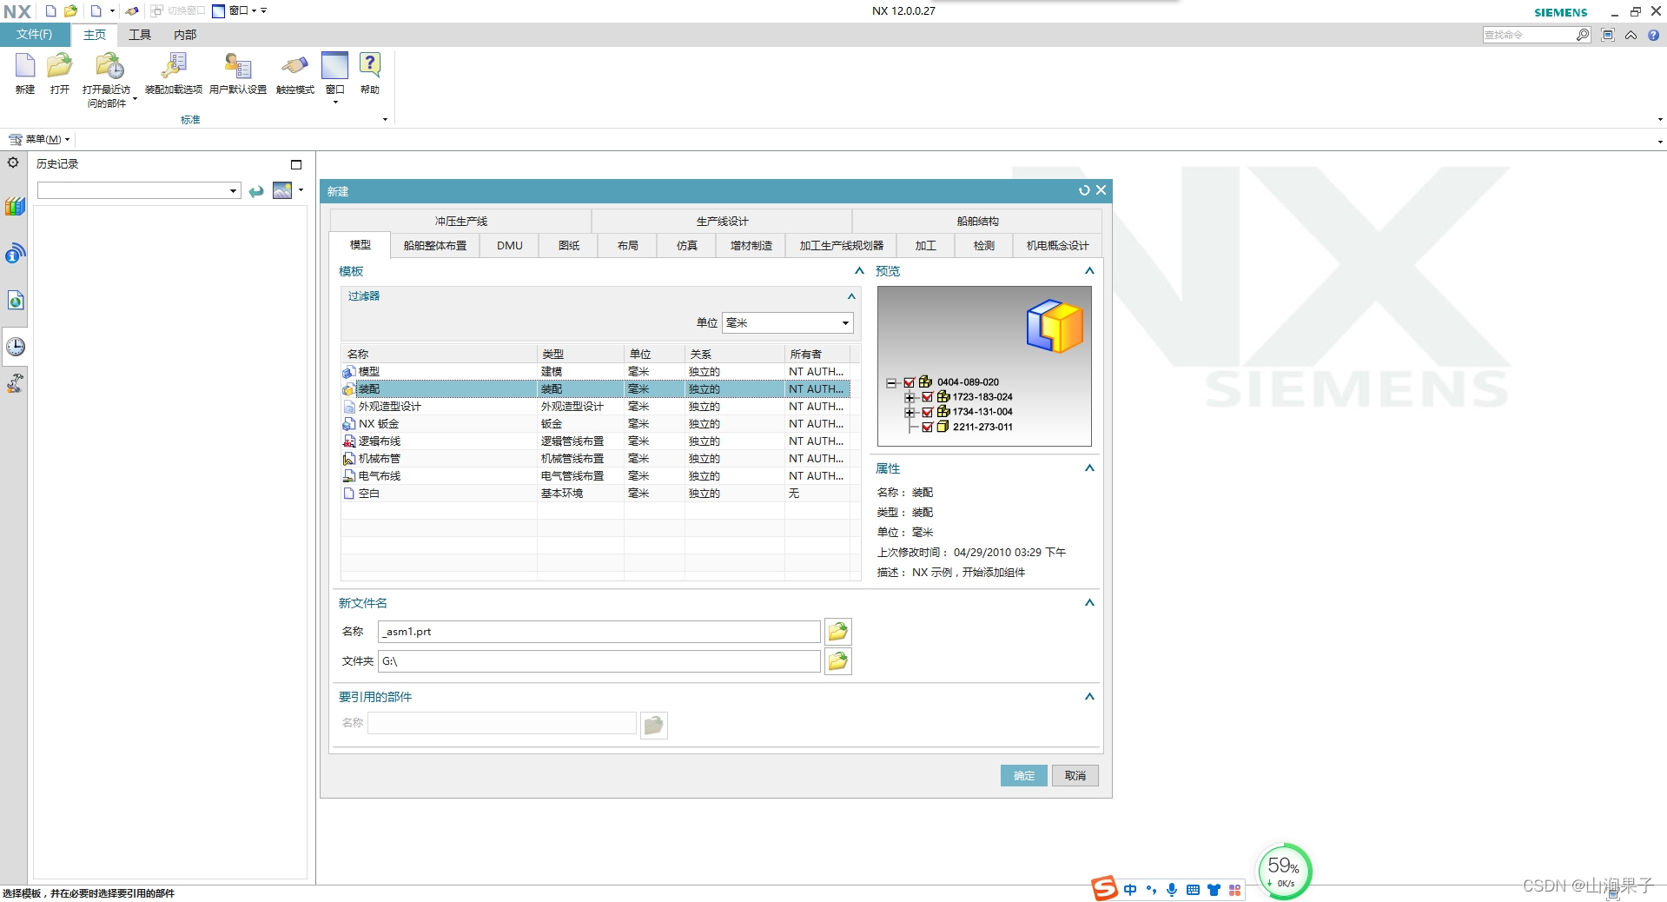Click the 取消 button
This screenshot has width=1667, height=902.
point(1075,775)
